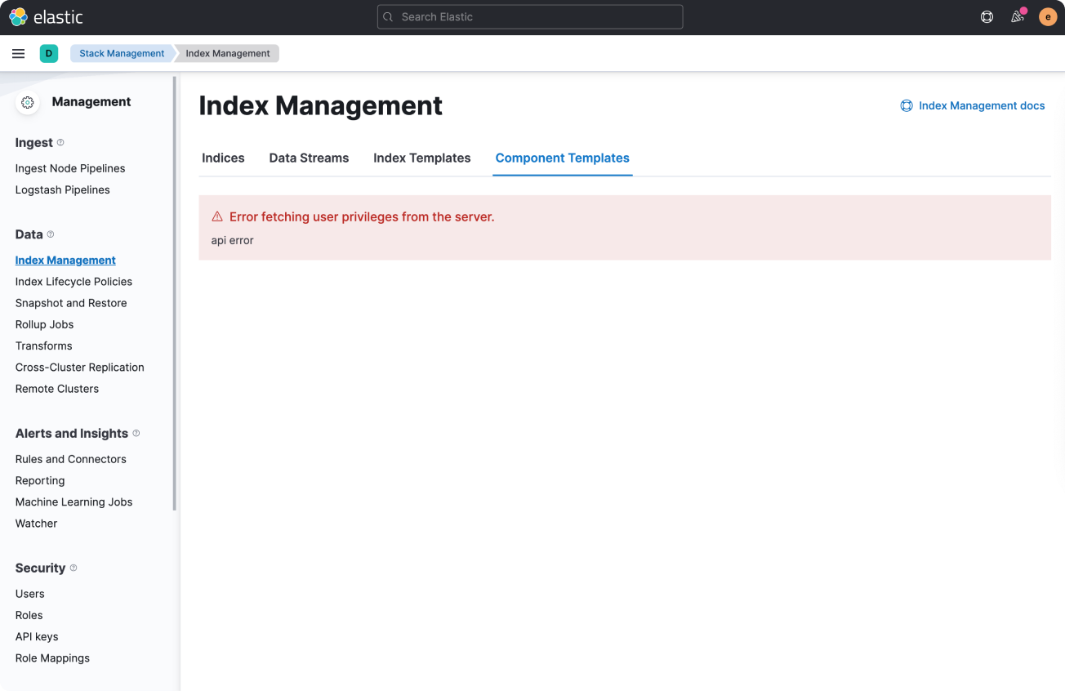1065x691 pixels.
Task: Switch to the Data Streams tab
Action: pos(309,158)
